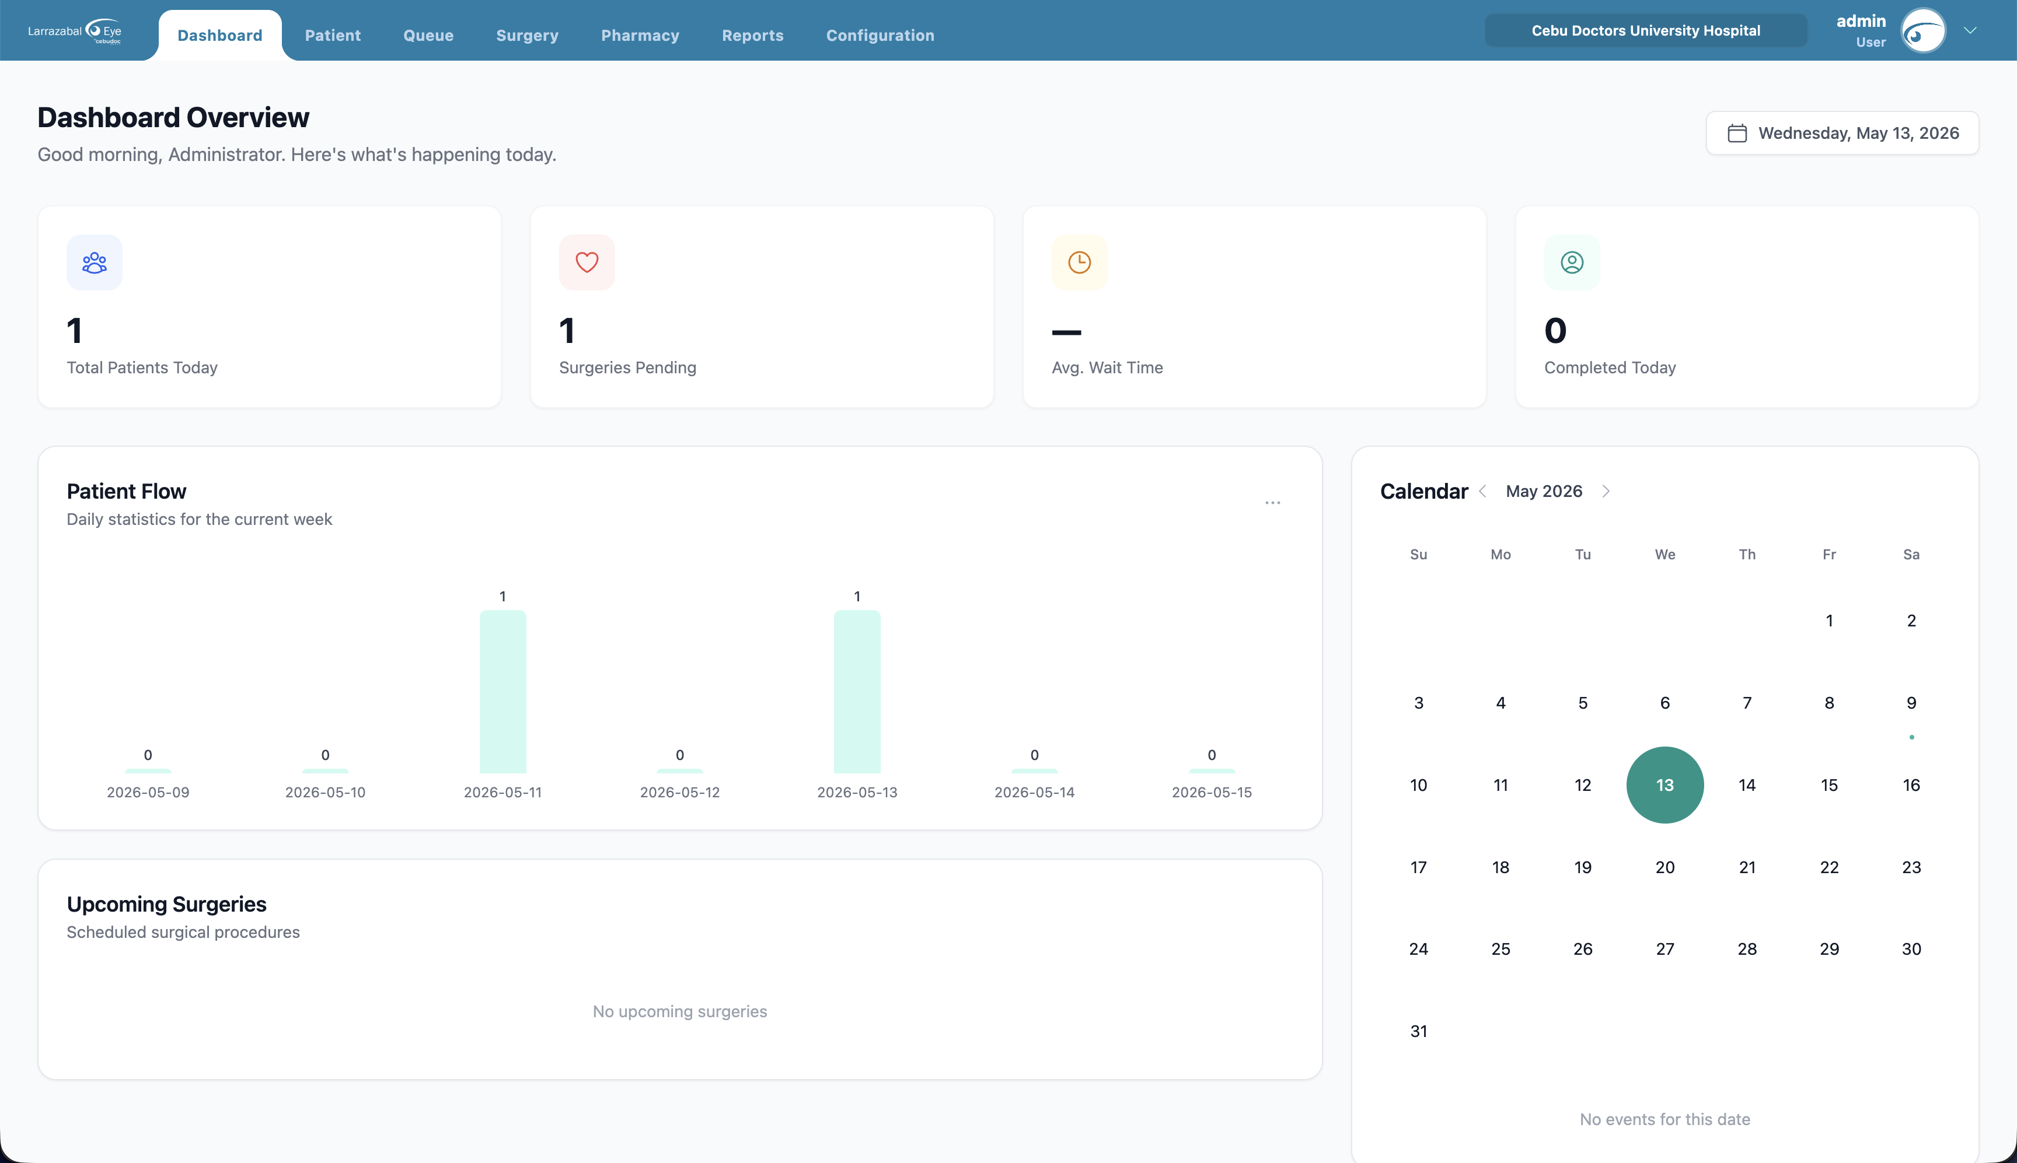Open the Dashboard tab

220,35
